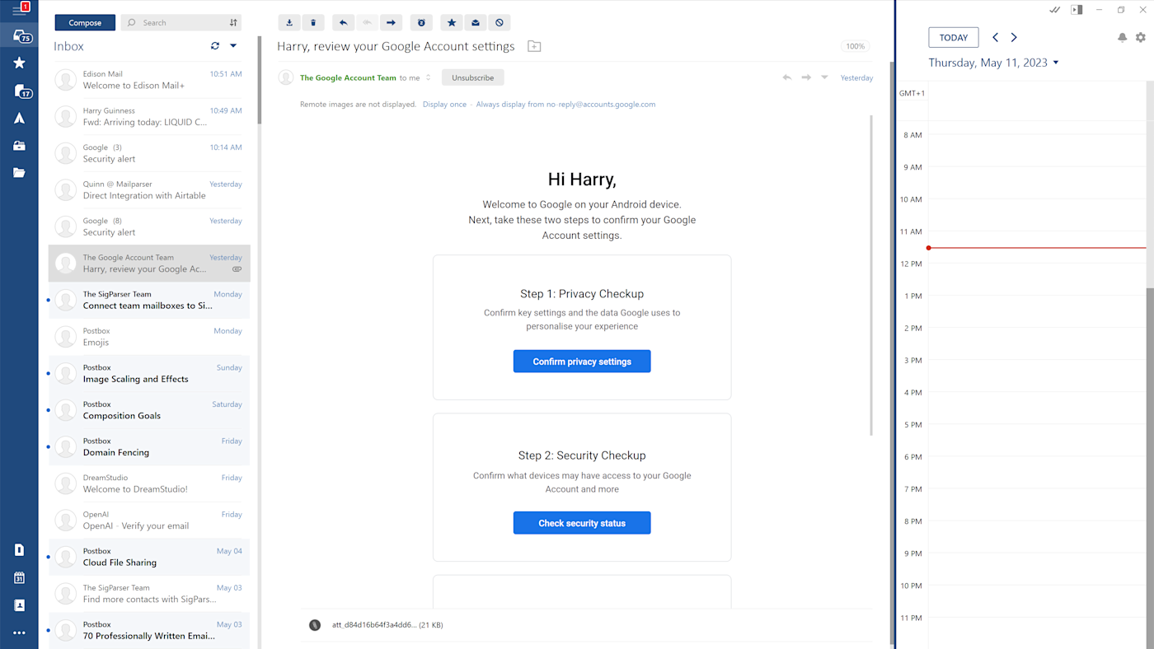Open the document icon in the lower sidebar

[x=19, y=550]
